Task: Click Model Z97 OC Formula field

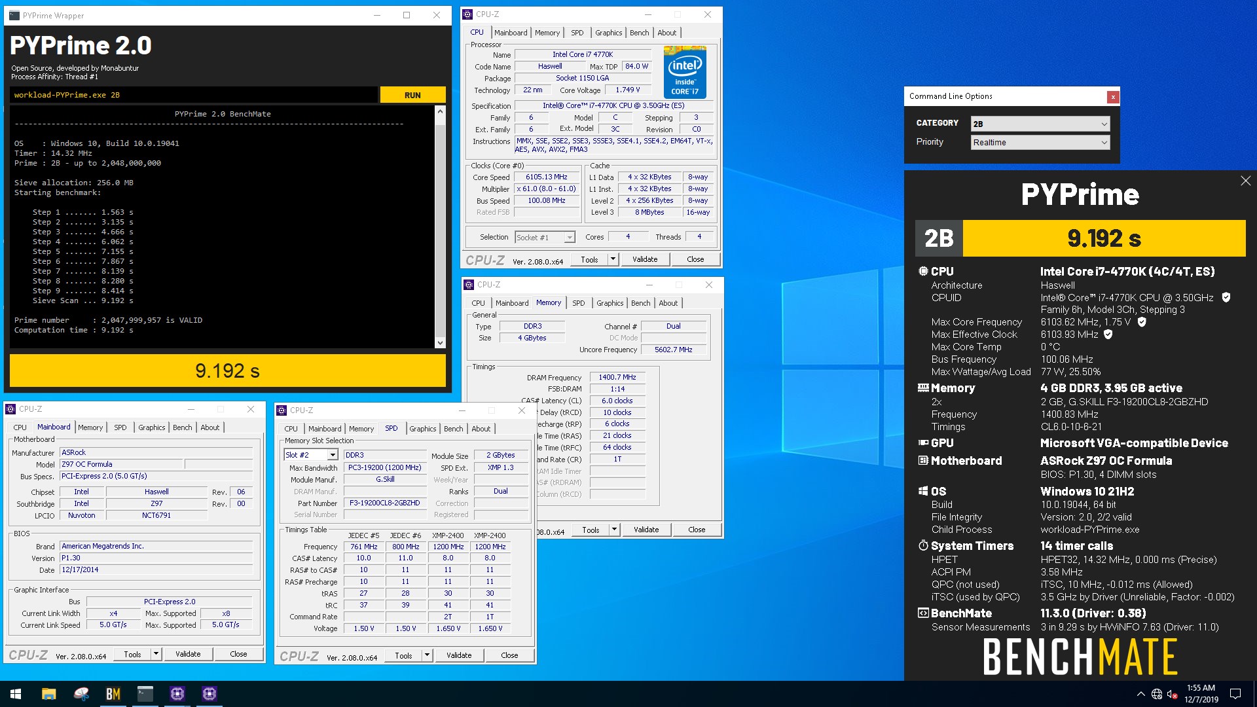Action: (x=121, y=464)
